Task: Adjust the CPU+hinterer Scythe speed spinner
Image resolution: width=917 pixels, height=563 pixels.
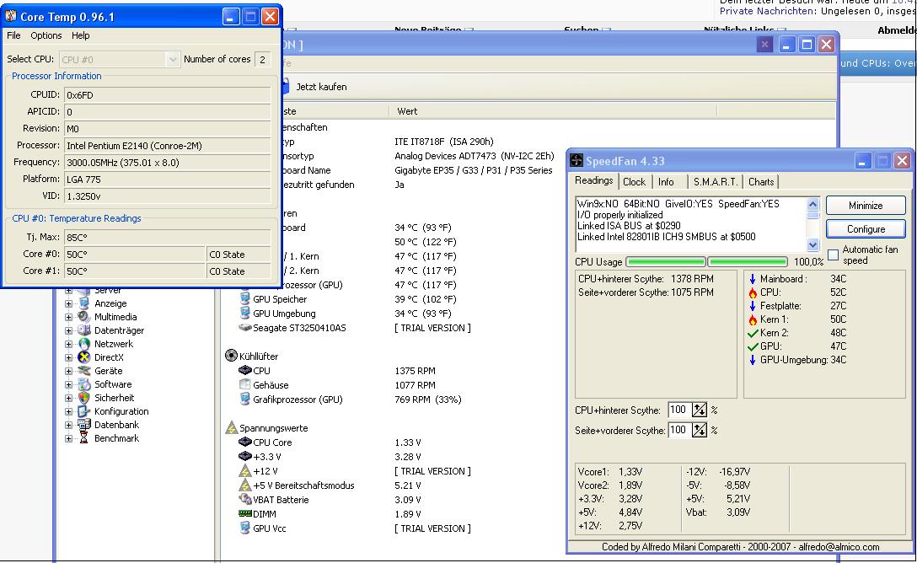Action: coord(700,410)
